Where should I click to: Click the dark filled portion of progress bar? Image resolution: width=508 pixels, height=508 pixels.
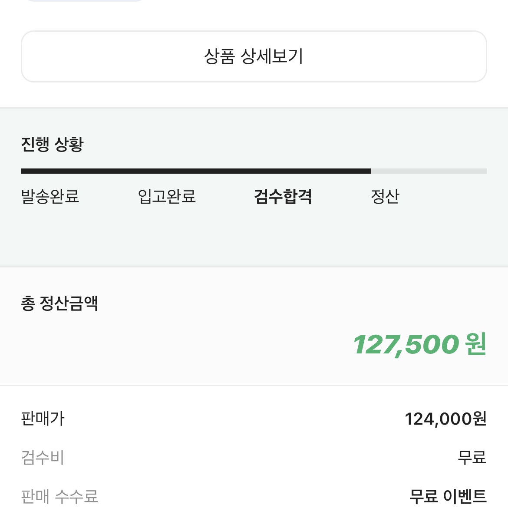point(196,171)
